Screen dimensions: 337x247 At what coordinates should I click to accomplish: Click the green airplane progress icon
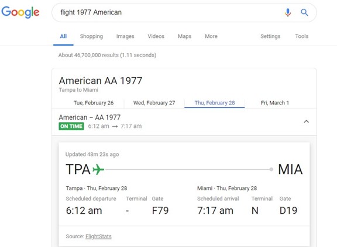pos(98,169)
